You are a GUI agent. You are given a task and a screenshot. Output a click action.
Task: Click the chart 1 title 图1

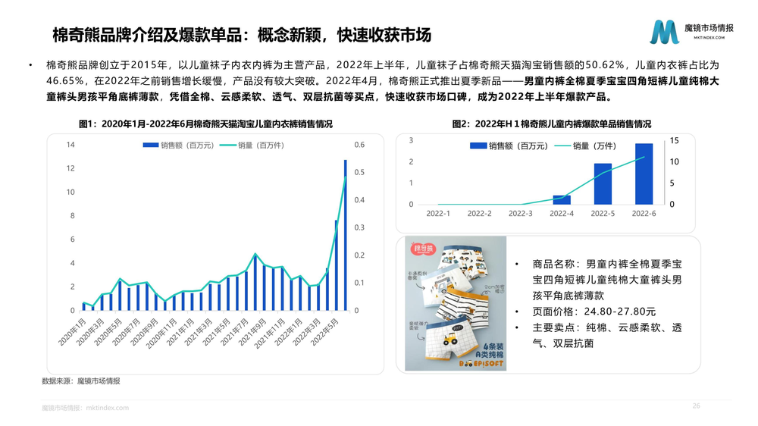tap(205, 124)
